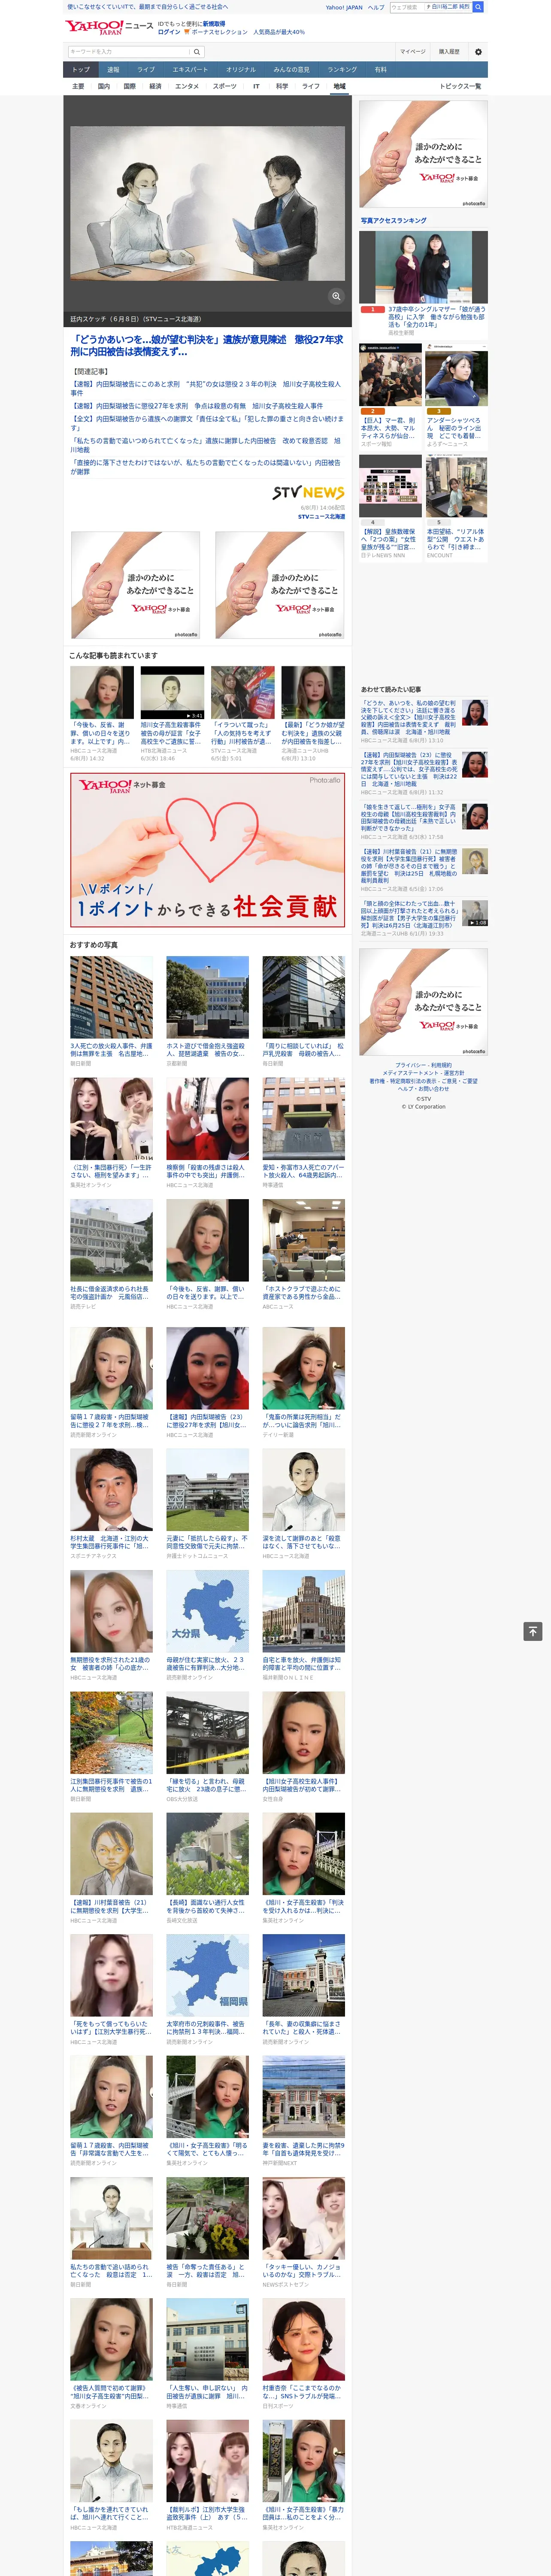
Task: Open the headline 「どうかあいつを…娘が望む判決を」
Action: tap(206, 346)
